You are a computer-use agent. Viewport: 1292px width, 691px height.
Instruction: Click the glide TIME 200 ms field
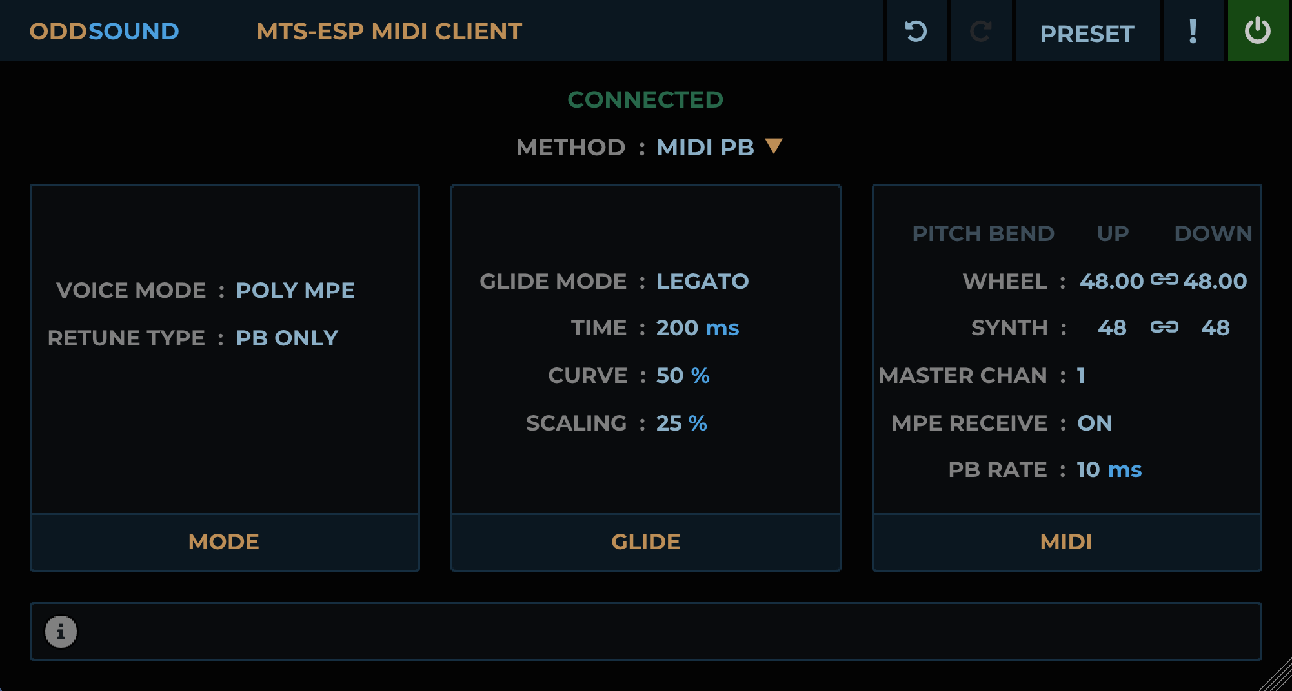pos(697,327)
